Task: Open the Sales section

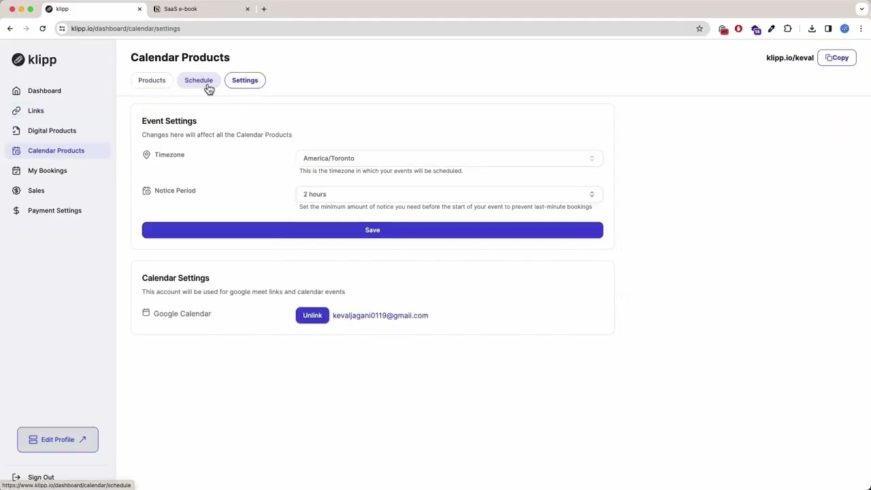Action: [x=36, y=190]
